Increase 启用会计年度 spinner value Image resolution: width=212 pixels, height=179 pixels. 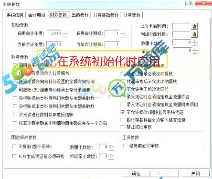coord(65,32)
